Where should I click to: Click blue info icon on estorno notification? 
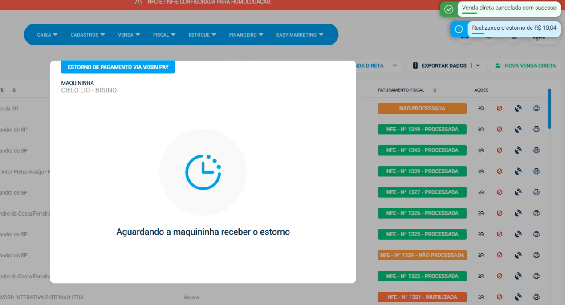point(459,29)
